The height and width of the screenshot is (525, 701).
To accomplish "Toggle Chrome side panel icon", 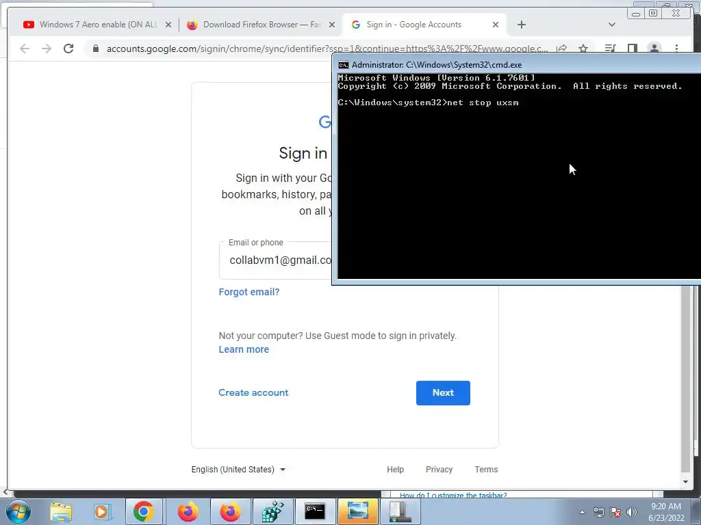I will pos(632,49).
